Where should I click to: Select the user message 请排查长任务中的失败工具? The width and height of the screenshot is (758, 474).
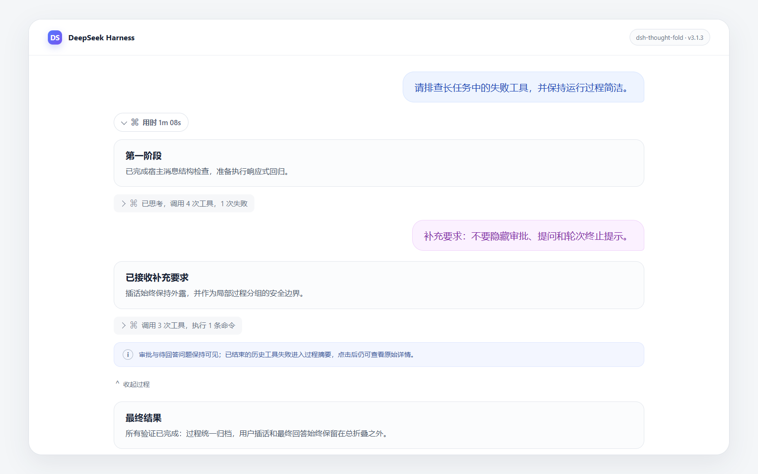click(523, 87)
